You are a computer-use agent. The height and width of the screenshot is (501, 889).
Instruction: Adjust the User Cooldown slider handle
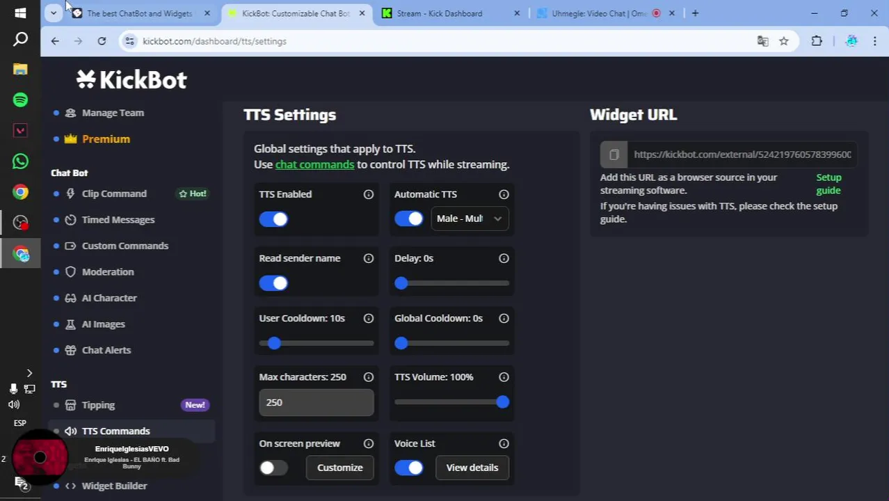pos(274,343)
